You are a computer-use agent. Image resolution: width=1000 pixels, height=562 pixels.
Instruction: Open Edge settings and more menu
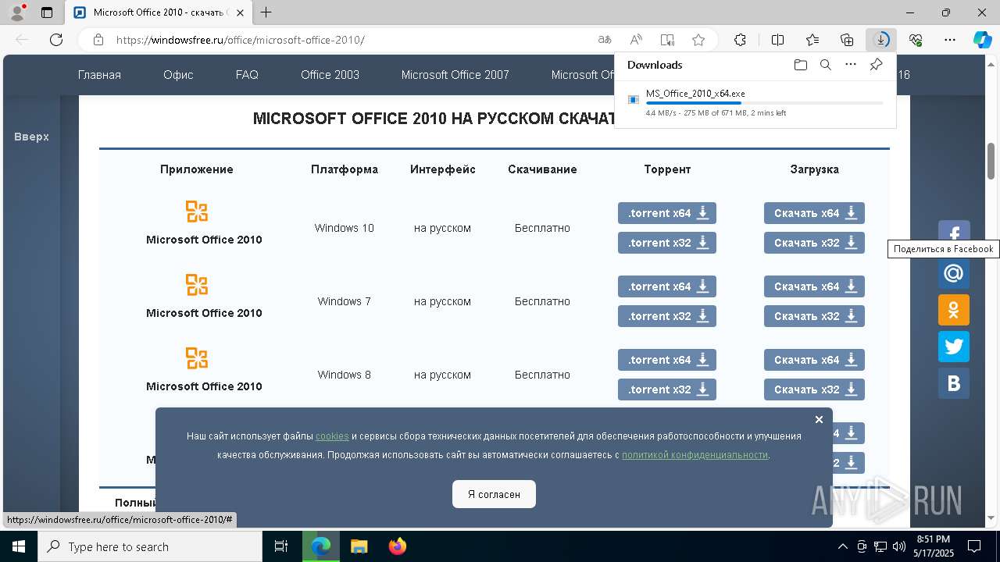click(950, 40)
